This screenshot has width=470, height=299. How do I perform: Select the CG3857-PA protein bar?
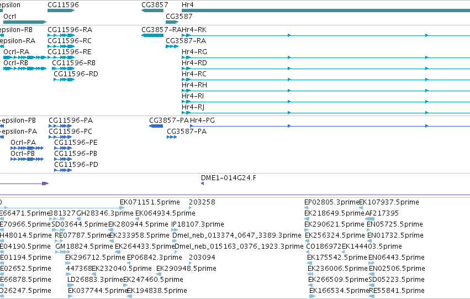tap(156, 126)
